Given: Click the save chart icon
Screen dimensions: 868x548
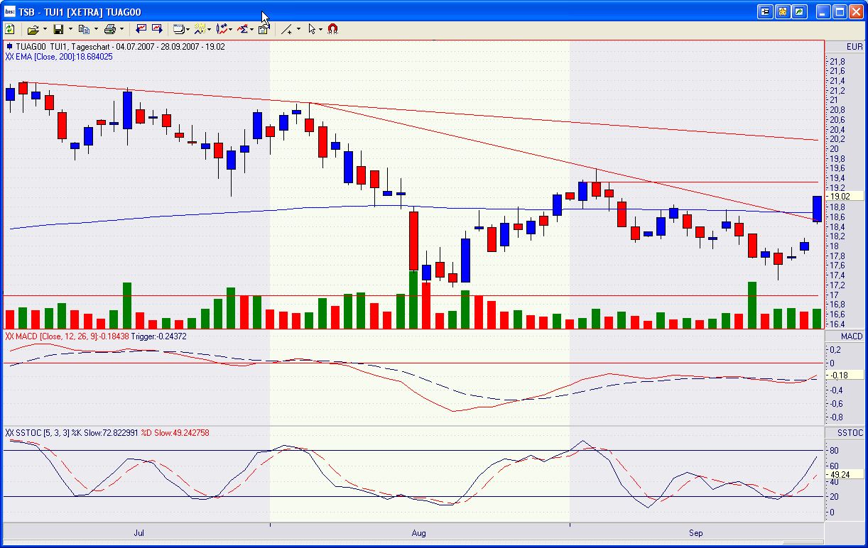Looking at the screenshot, I should tap(58, 29).
